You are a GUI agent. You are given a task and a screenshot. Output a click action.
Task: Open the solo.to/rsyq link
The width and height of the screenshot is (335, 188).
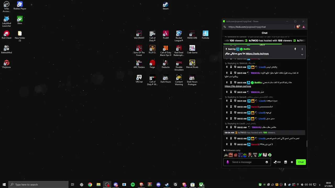click(257, 54)
